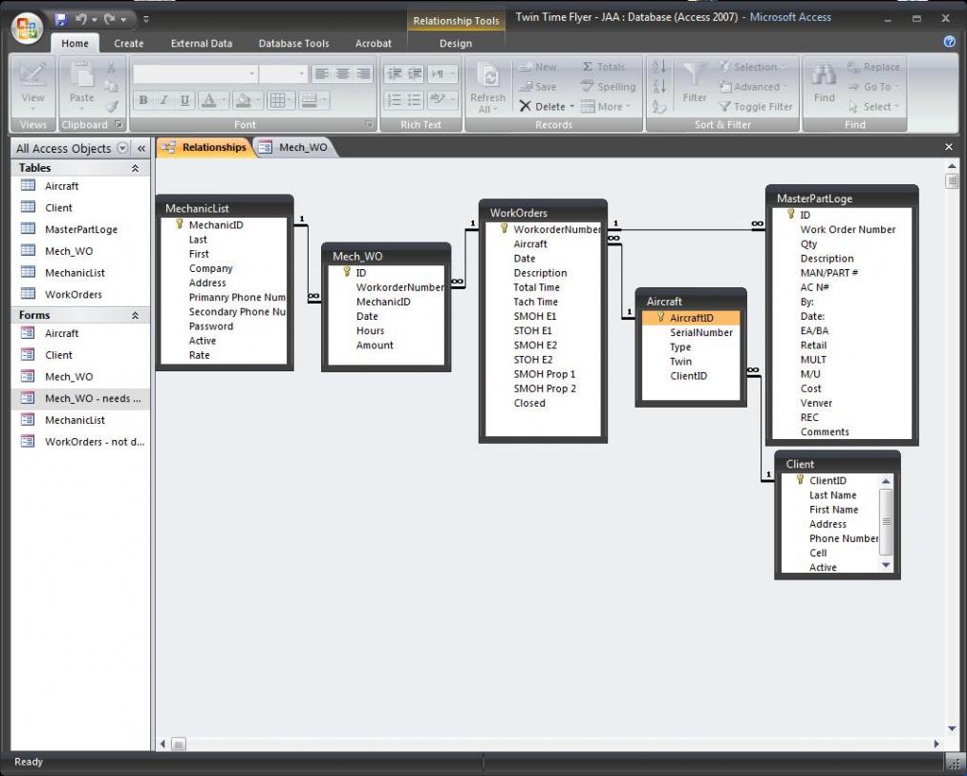This screenshot has width=967, height=776.
Task: Click the Clear All Sorts icon
Action: click(x=658, y=107)
